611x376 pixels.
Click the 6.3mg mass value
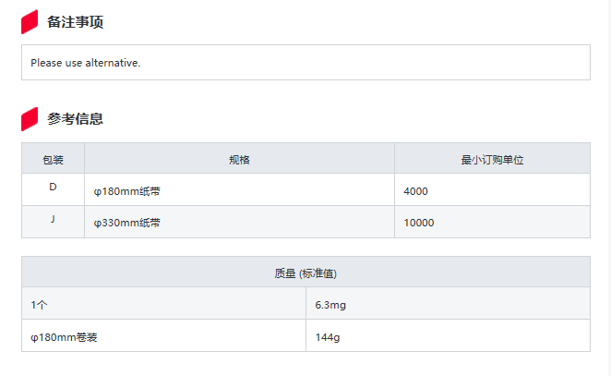pyautogui.click(x=330, y=305)
